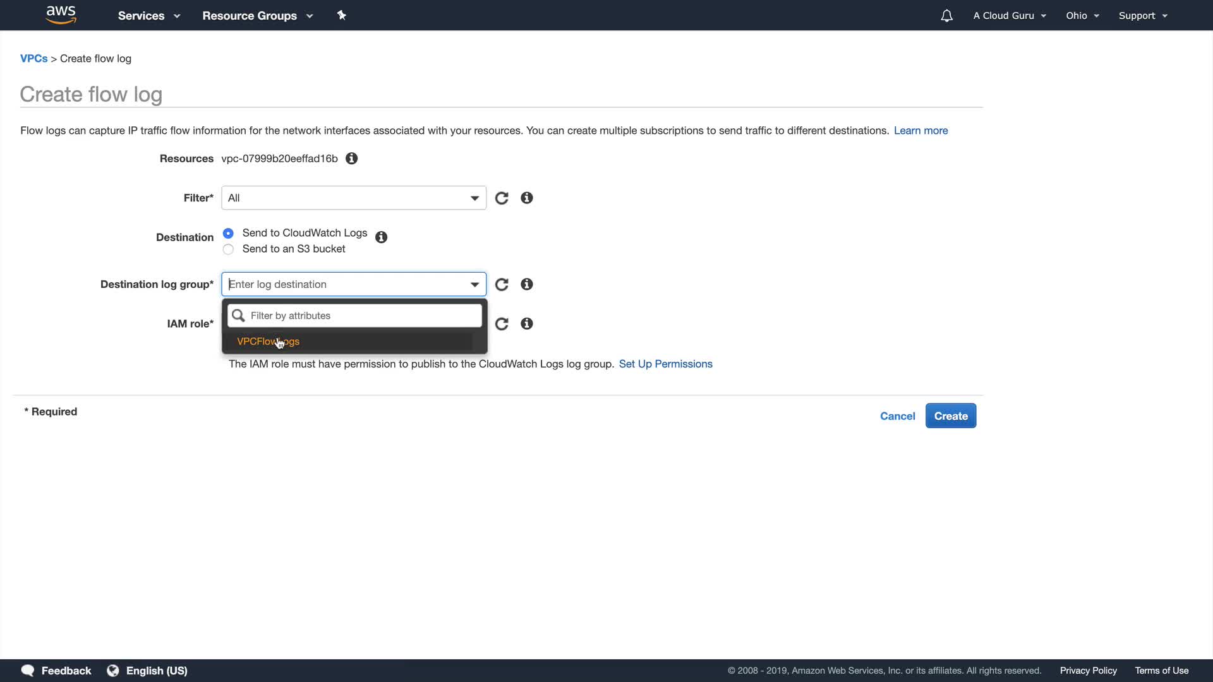Click the AWS logo home icon

61,15
